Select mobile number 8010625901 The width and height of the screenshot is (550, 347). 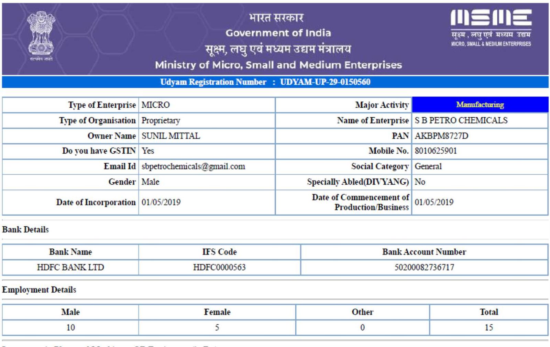click(x=436, y=151)
